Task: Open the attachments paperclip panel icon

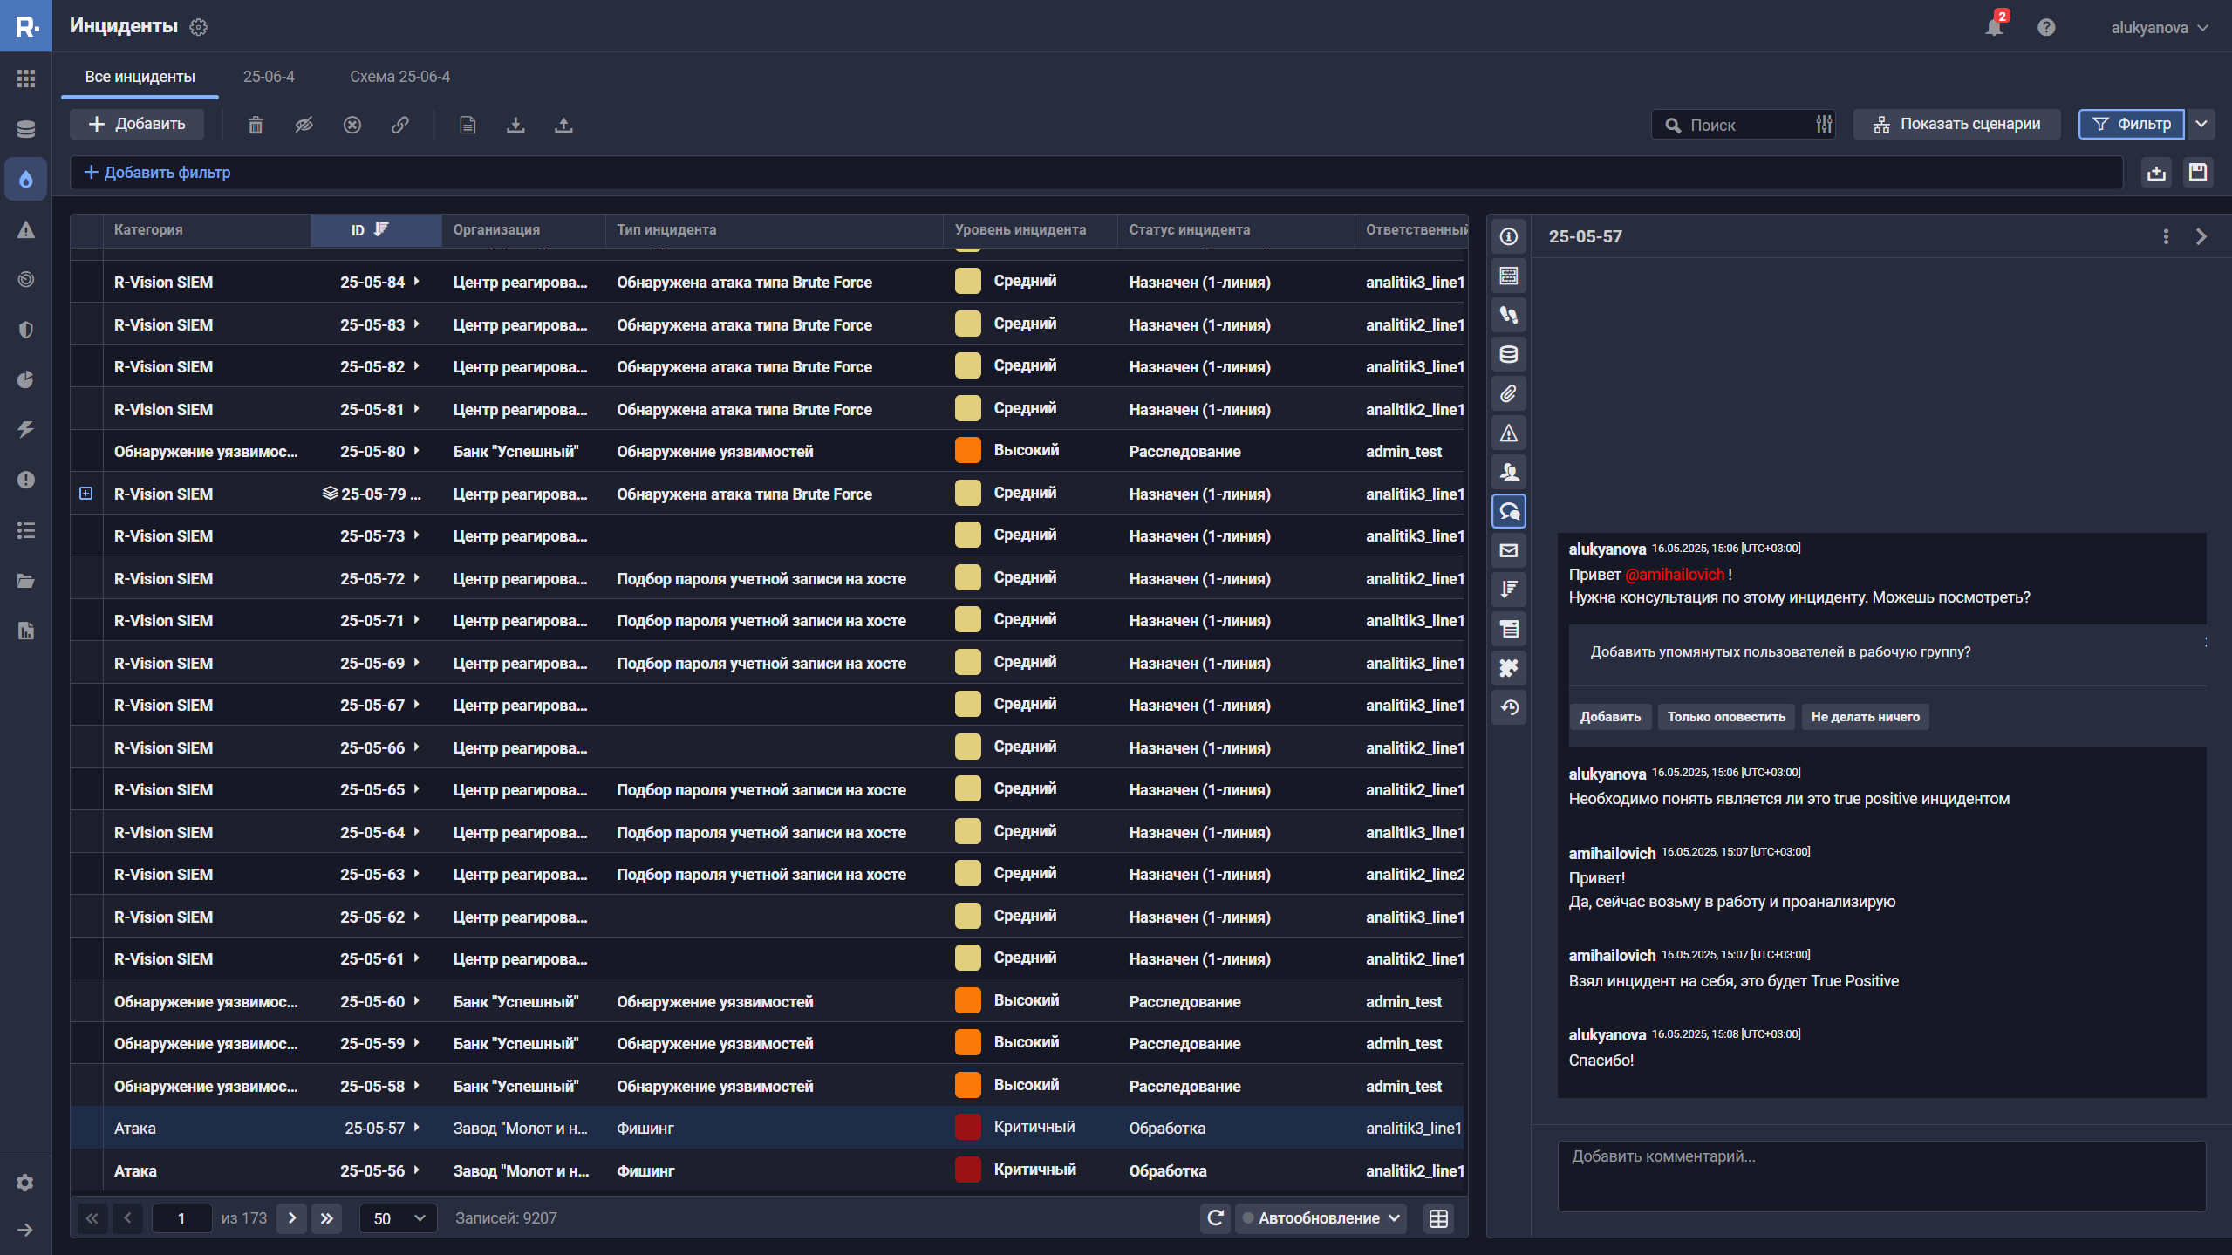Action: (x=1509, y=394)
